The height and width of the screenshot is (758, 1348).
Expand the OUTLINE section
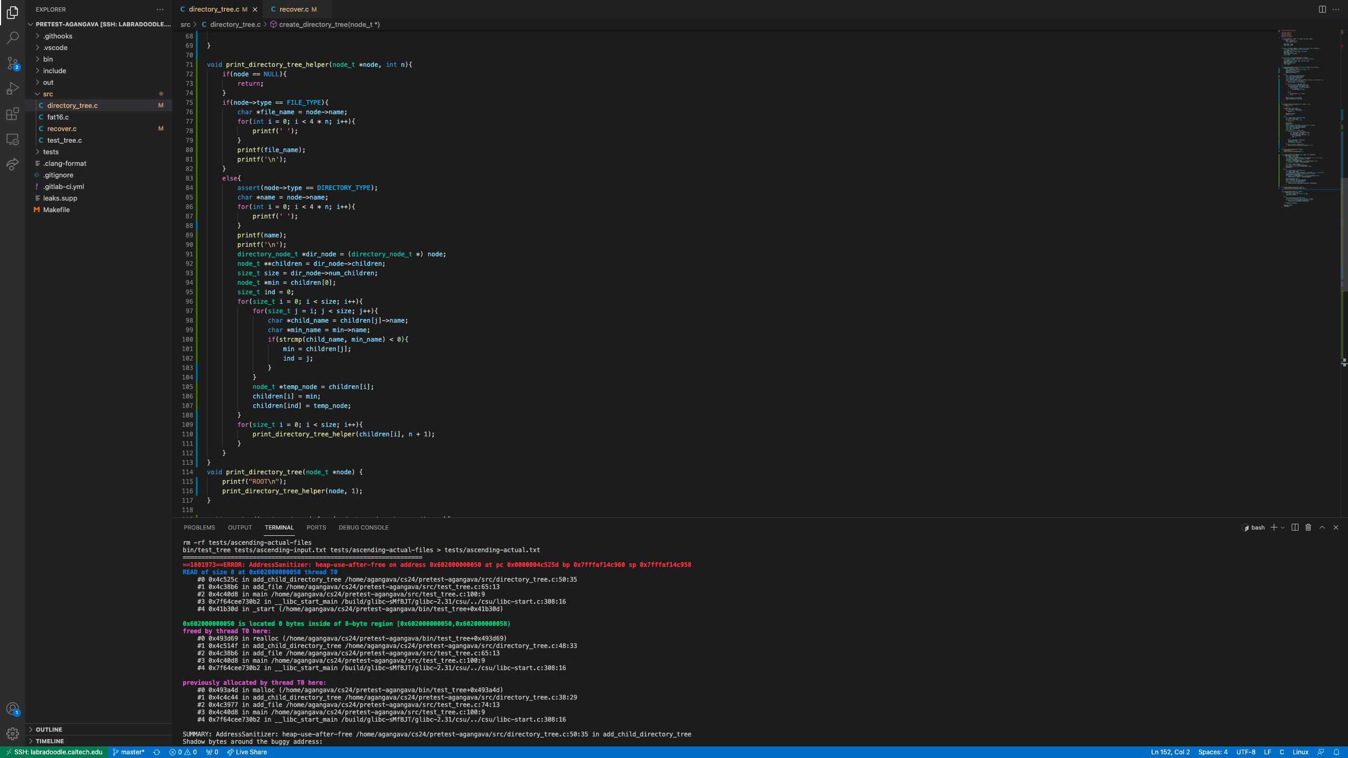point(48,730)
